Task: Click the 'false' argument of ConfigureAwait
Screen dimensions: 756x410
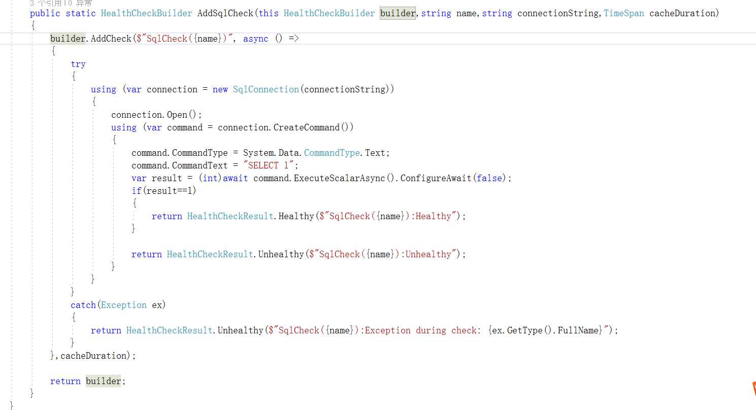Action: pyautogui.click(x=489, y=178)
